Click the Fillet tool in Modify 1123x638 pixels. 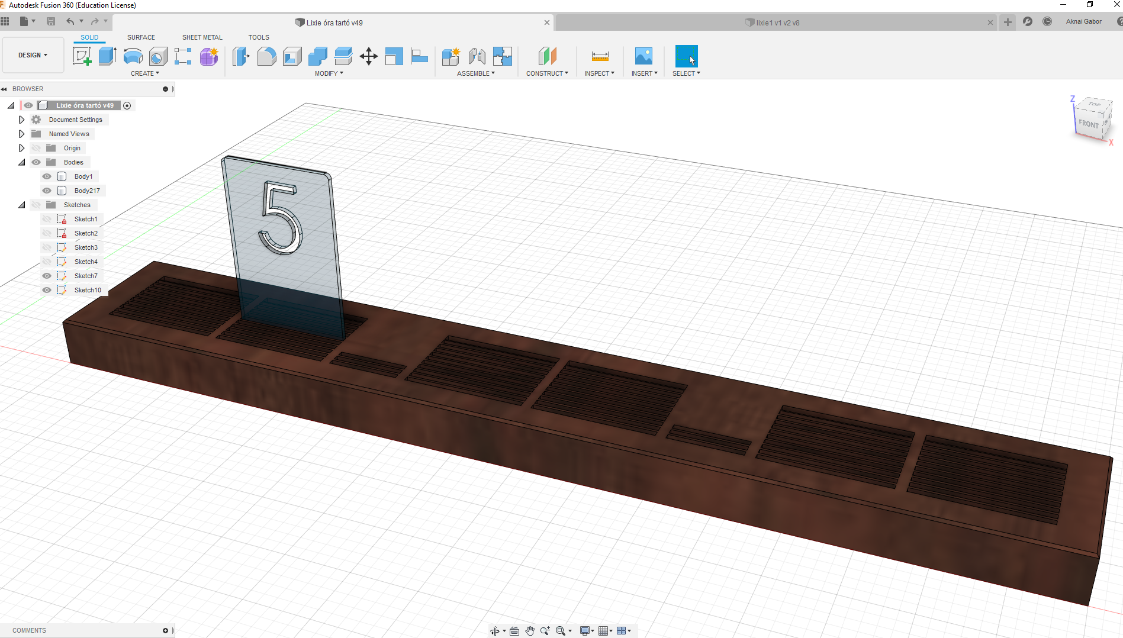266,56
